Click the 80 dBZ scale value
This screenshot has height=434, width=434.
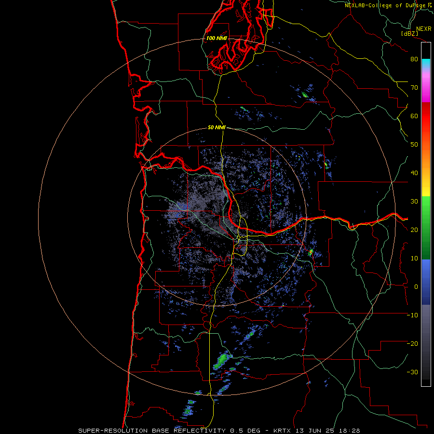pos(414,59)
